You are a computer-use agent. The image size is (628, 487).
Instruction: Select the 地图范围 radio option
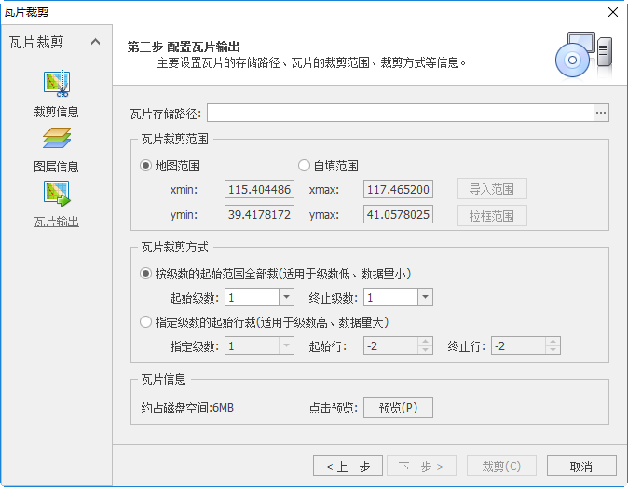[x=145, y=166]
